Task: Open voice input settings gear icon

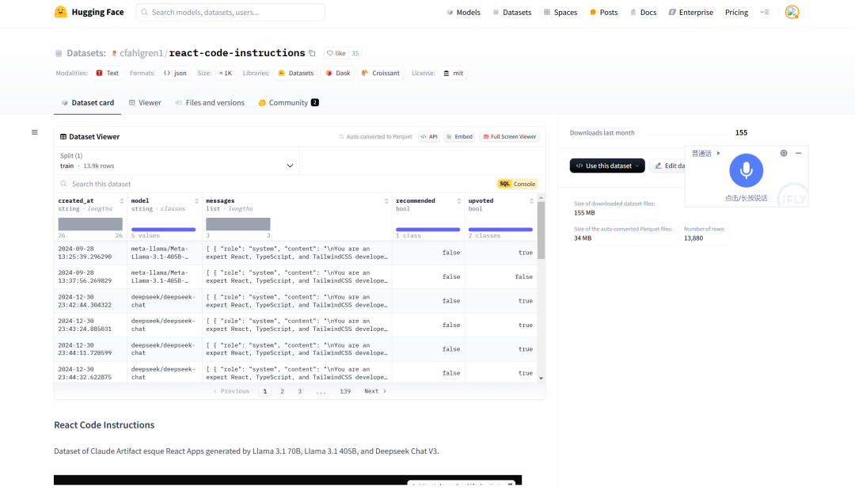Action: click(784, 153)
